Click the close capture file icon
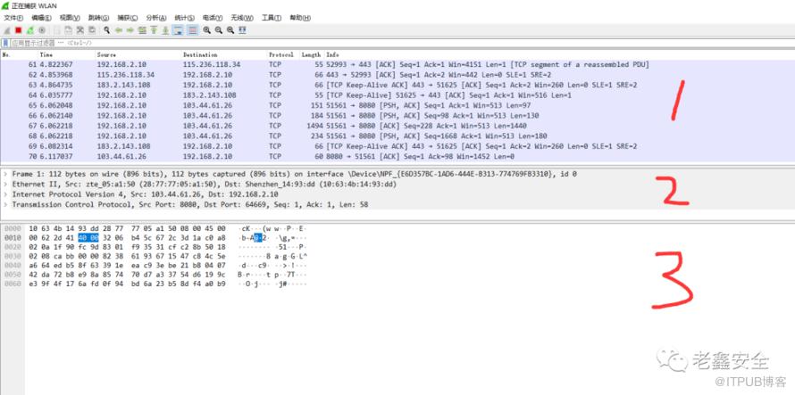 (x=80, y=30)
